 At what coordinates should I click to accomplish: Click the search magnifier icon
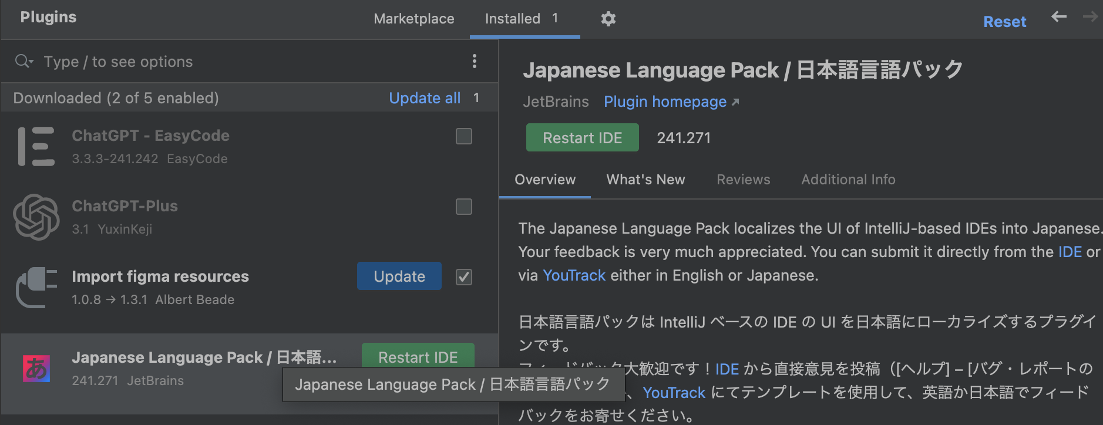tap(23, 61)
